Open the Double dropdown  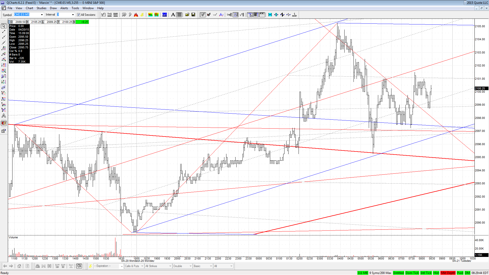tap(182, 266)
